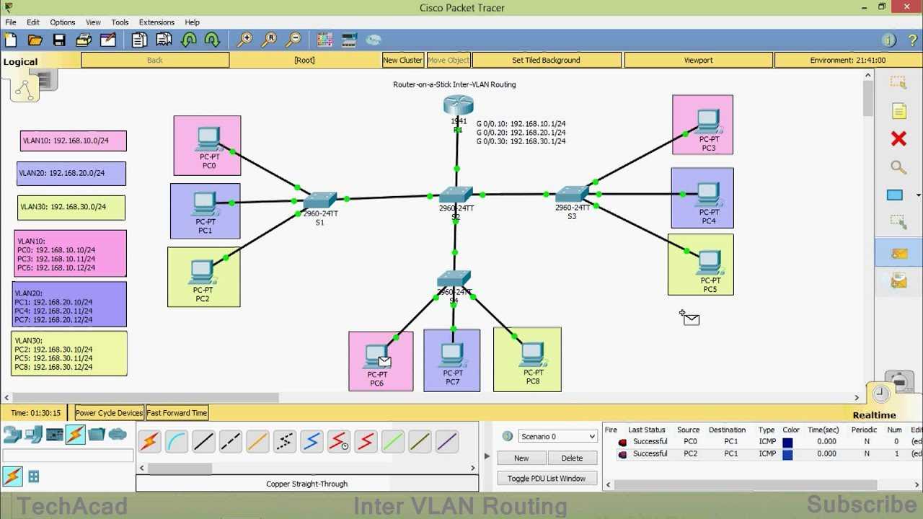Open the drawing palette icon
The height and width of the screenshot is (519, 923).
(x=324, y=40)
